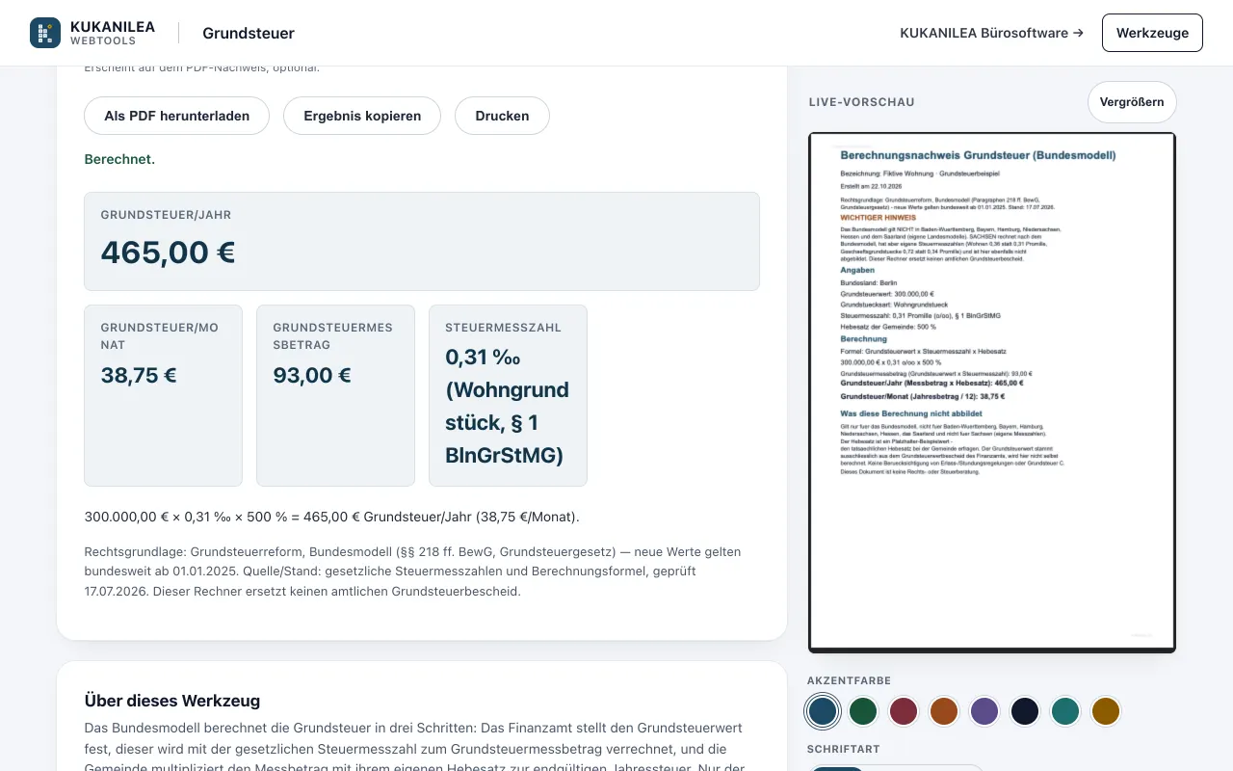Click the KUKANILEA Webtools logo icon

45,33
